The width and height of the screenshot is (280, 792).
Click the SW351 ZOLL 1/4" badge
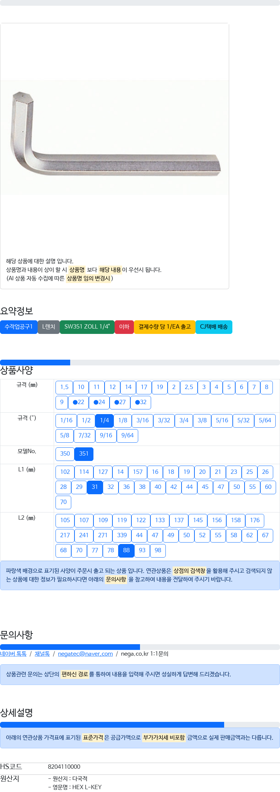[x=87, y=327]
